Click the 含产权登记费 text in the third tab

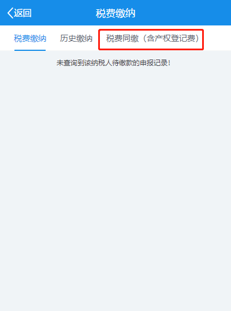[x=171, y=39]
